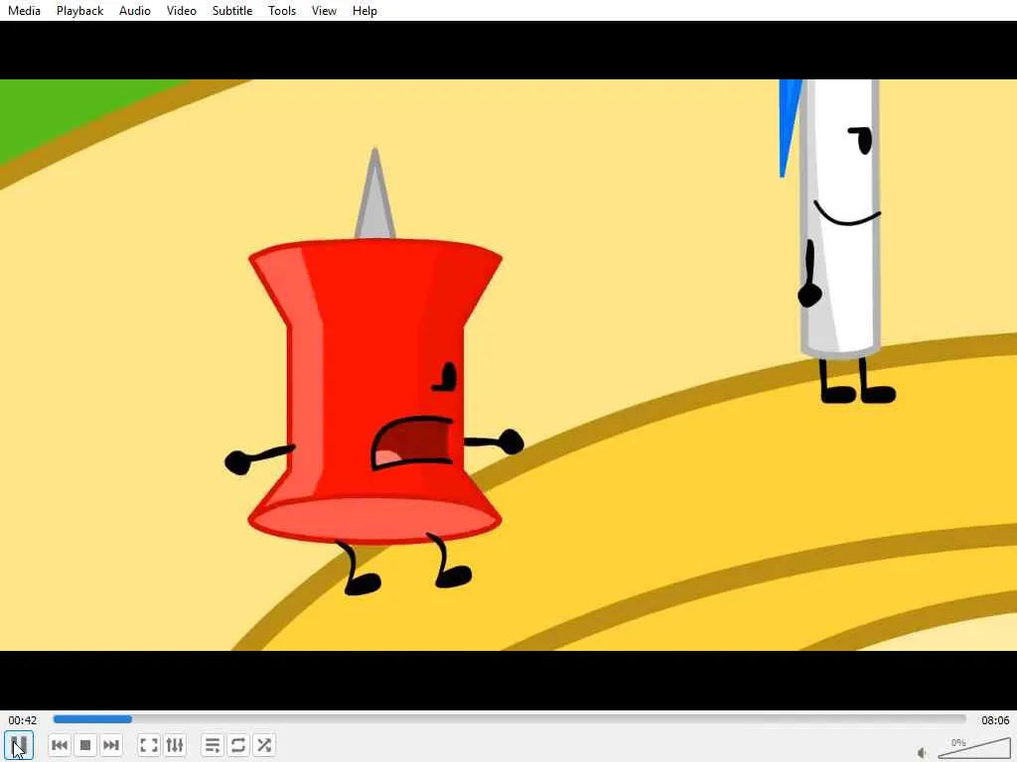
Task: Open the Audio menu
Action: click(135, 10)
